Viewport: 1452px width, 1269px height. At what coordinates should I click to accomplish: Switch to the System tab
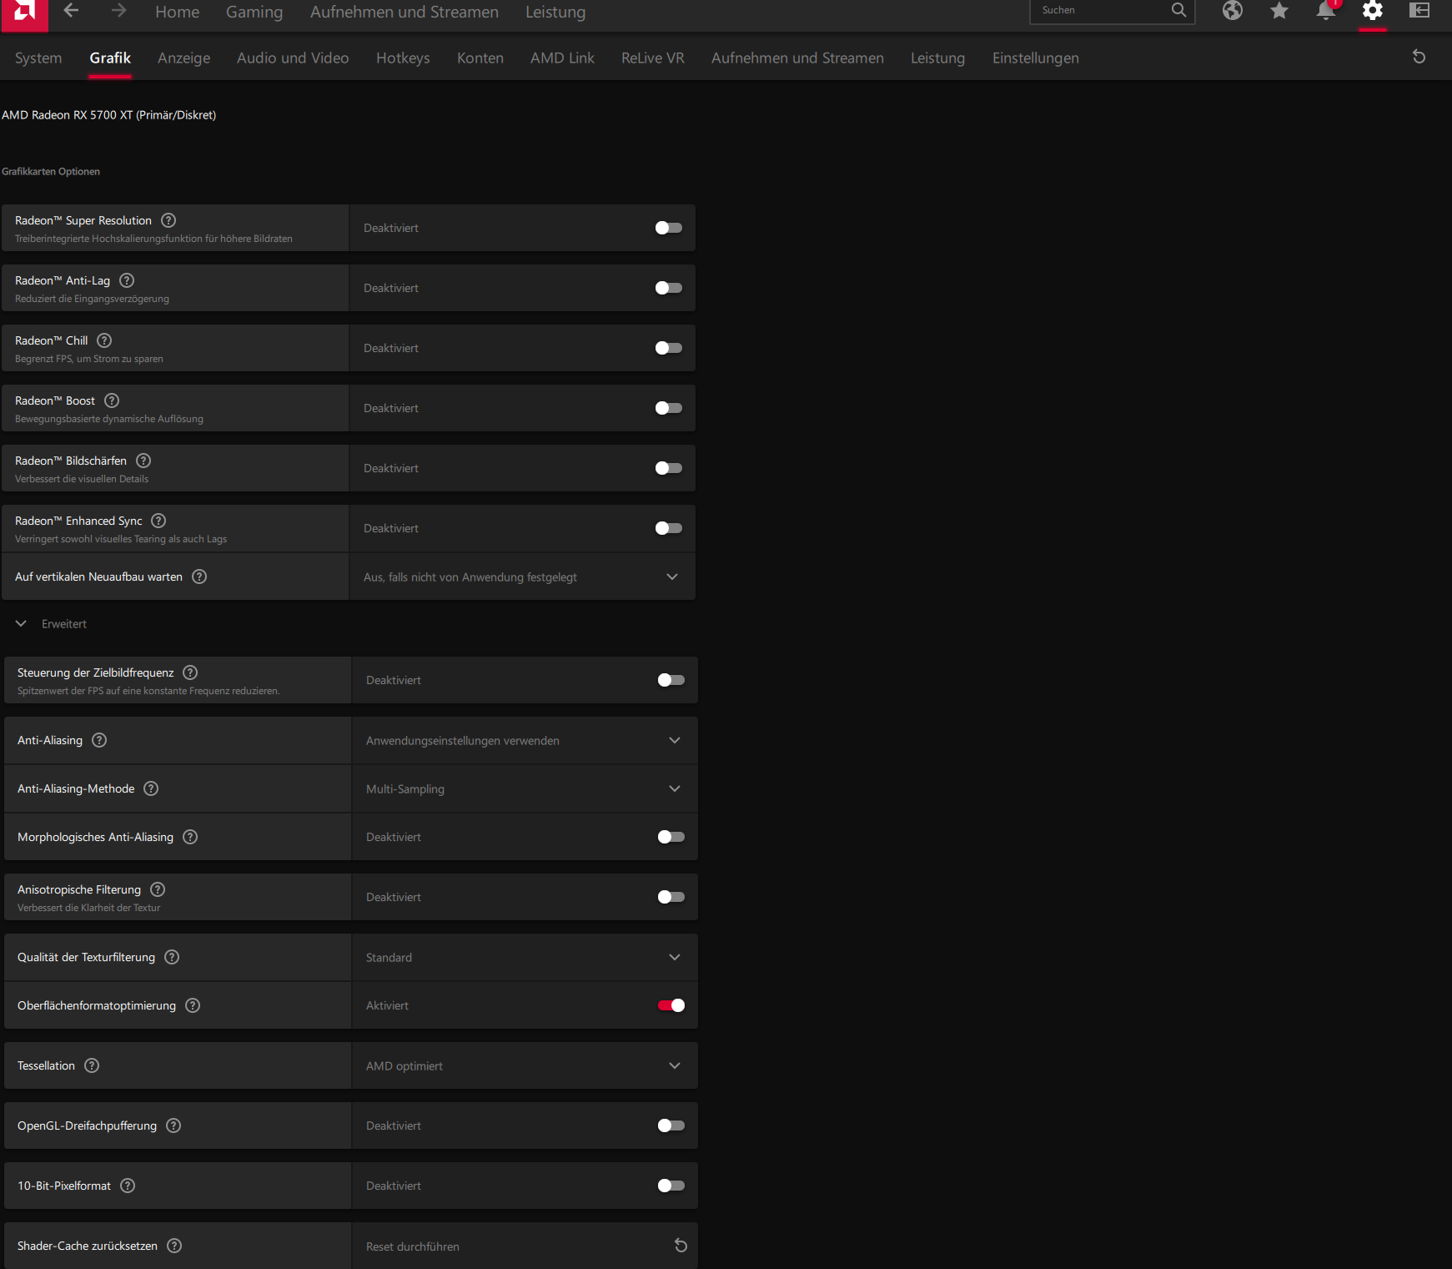click(x=38, y=58)
